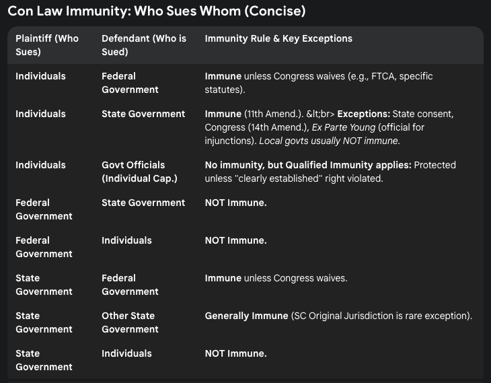Click 'NOT Immune.' for Federal vs State Government
Viewport: 491px width, 383px height.
[x=236, y=203]
